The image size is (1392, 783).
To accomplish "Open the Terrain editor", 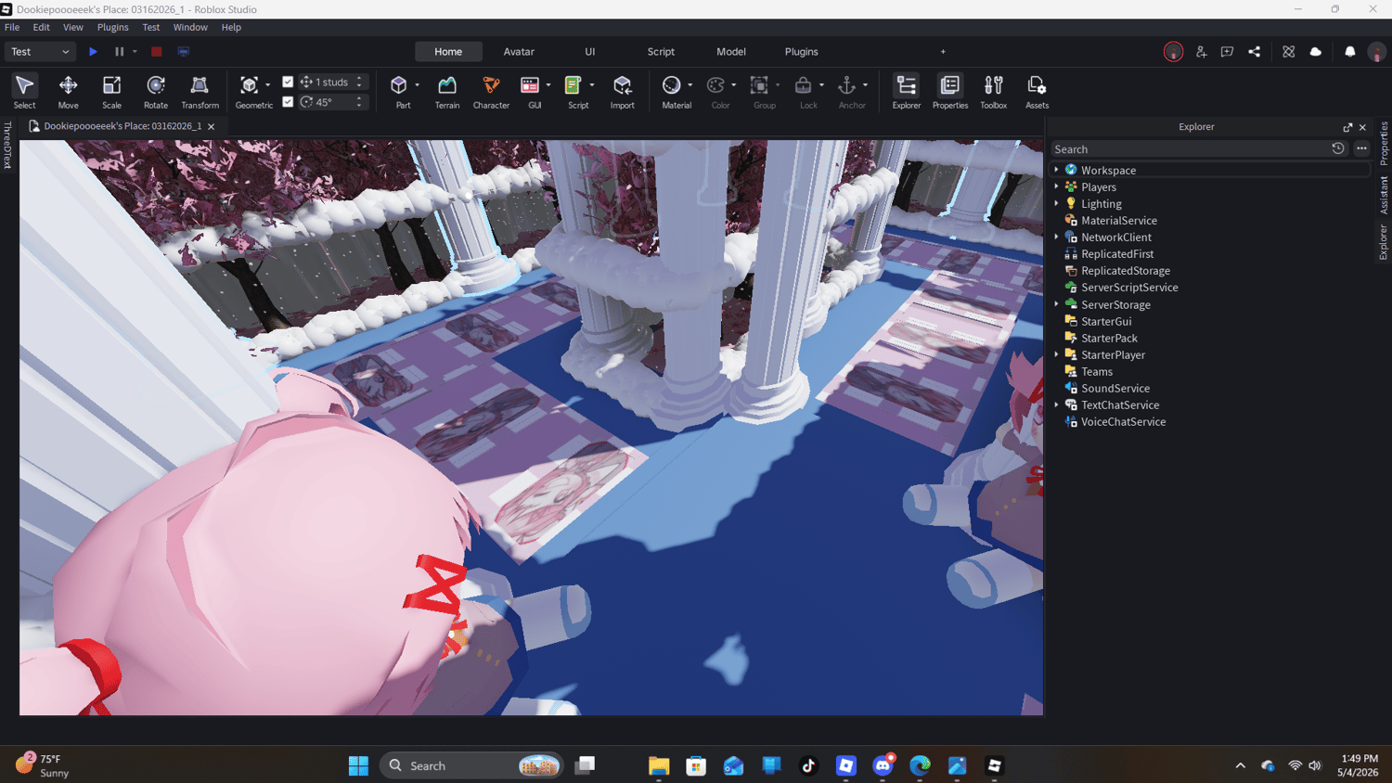I will click(447, 92).
